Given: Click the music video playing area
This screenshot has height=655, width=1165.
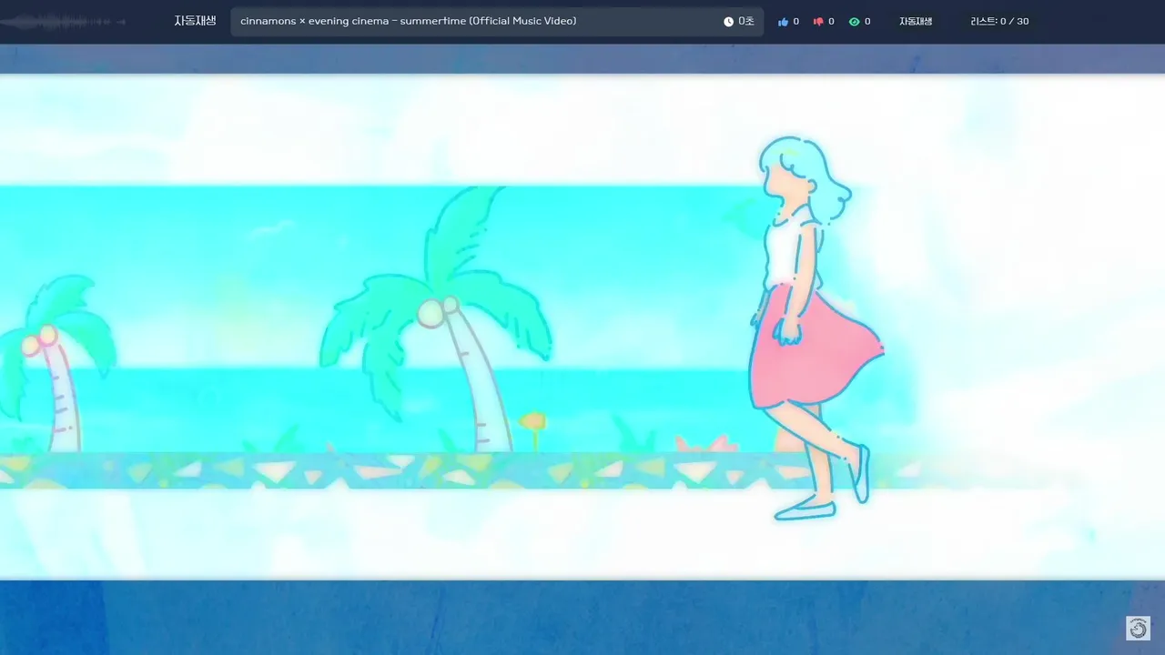Looking at the screenshot, I should pos(582,327).
